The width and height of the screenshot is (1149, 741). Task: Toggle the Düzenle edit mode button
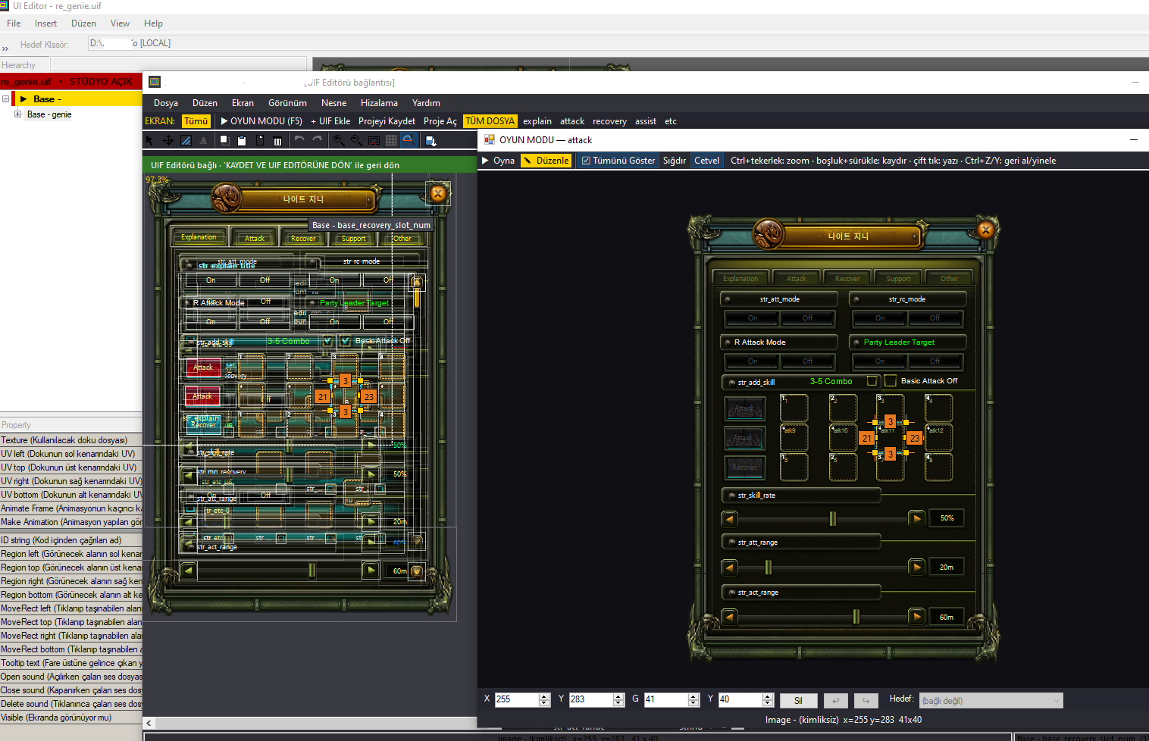(x=546, y=161)
